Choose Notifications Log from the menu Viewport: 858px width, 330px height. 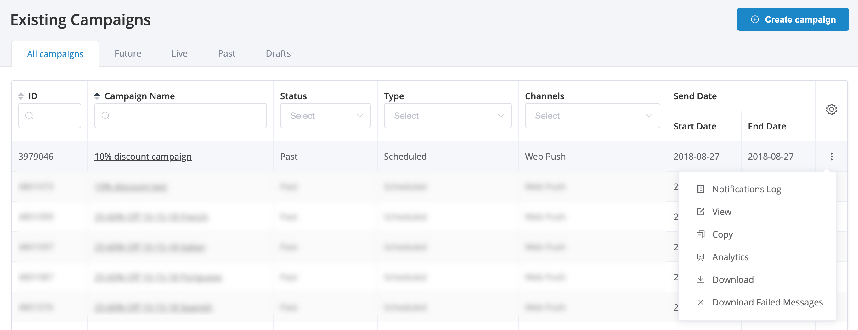(757, 189)
